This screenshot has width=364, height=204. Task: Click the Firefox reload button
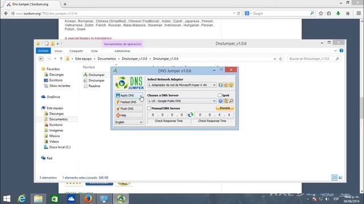238,14
